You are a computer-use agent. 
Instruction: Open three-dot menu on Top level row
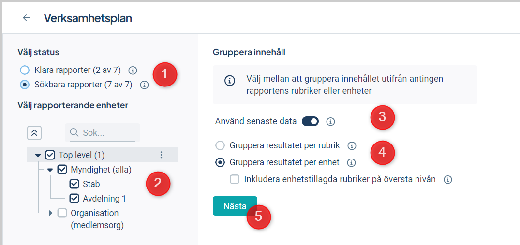pyautogui.click(x=161, y=155)
